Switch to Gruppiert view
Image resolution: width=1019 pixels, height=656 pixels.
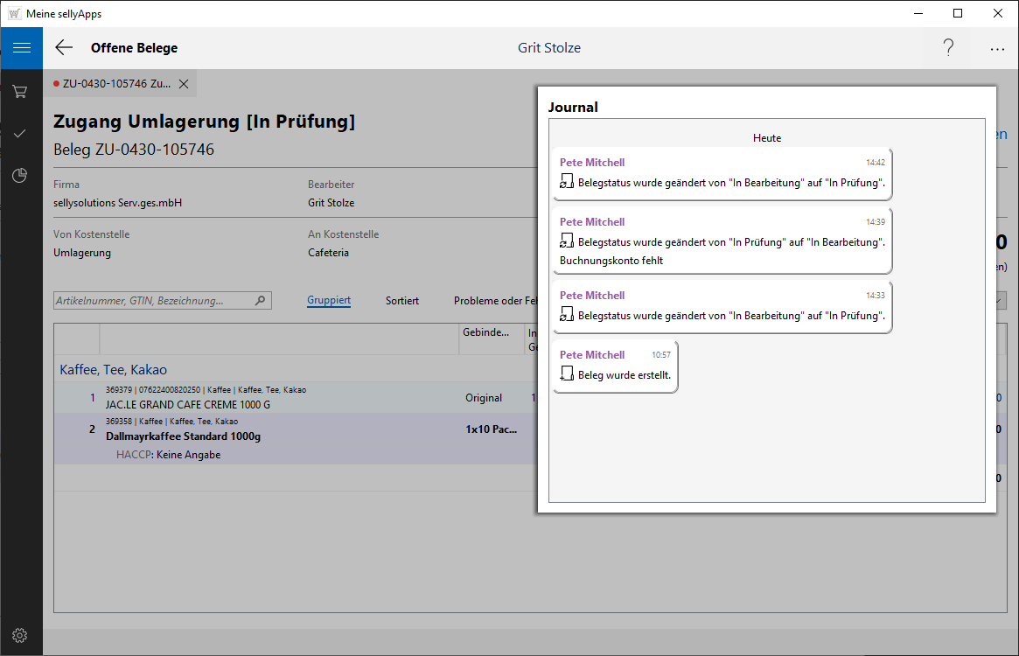pyautogui.click(x=329, y=301)
